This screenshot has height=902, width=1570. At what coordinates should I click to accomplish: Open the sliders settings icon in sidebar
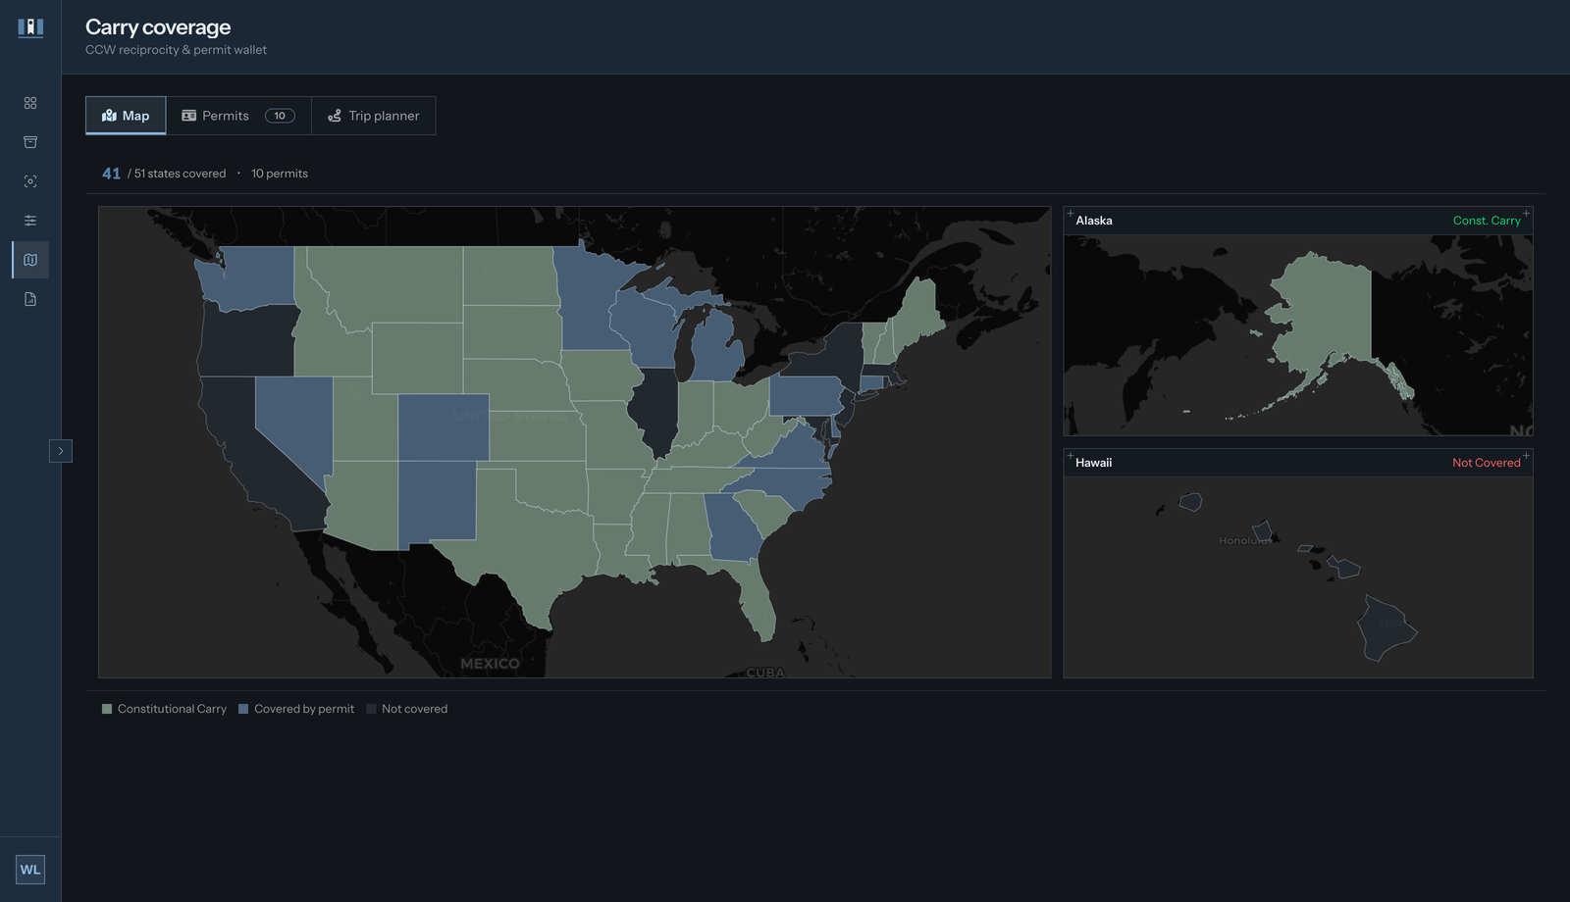click(x=30, y=221)
